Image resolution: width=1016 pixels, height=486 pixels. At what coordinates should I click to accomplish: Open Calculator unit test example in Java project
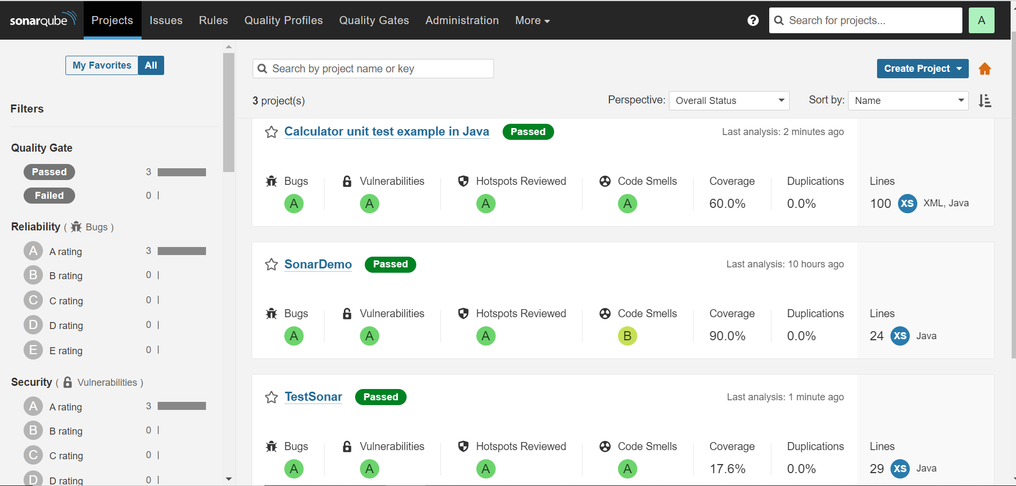tap(387, 132)
